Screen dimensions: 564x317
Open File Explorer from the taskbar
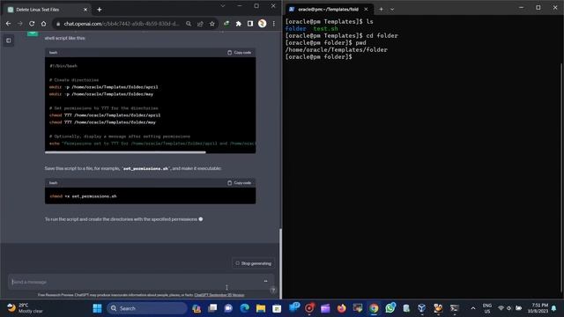261,308
